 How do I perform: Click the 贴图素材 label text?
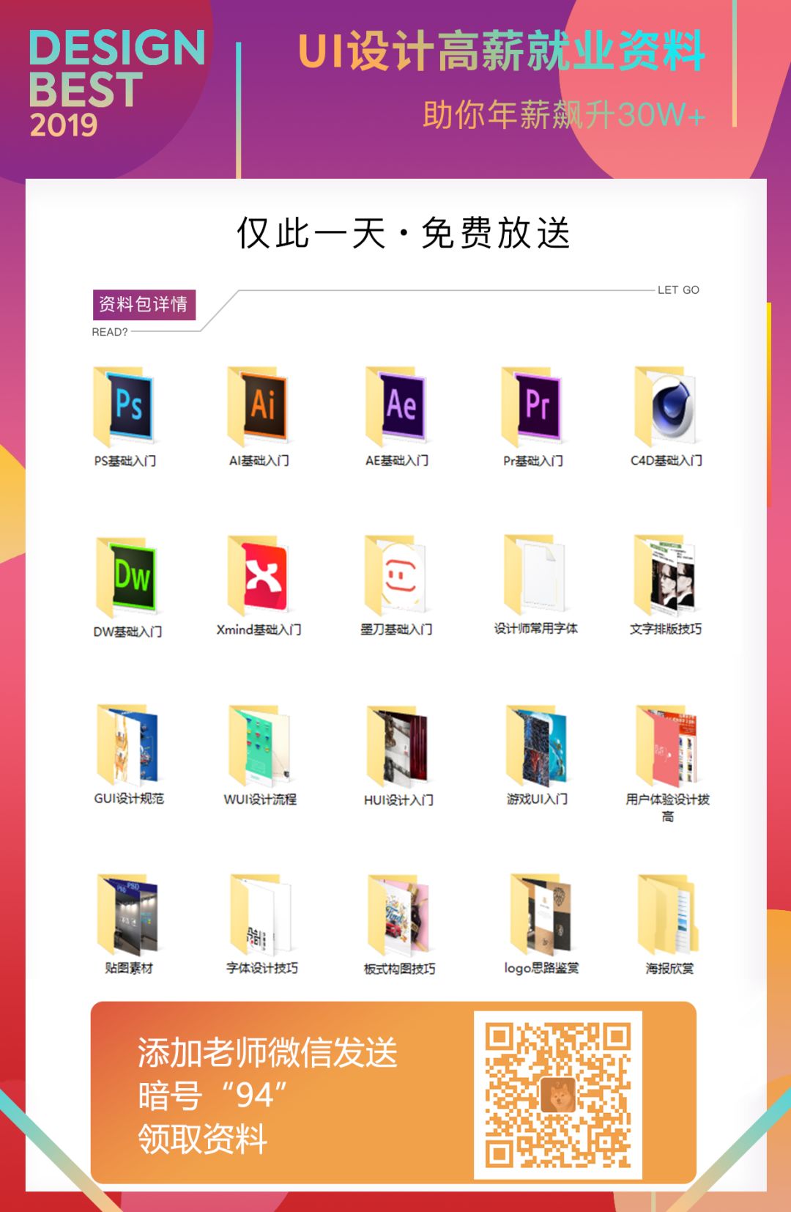click(x=128, y=969)
